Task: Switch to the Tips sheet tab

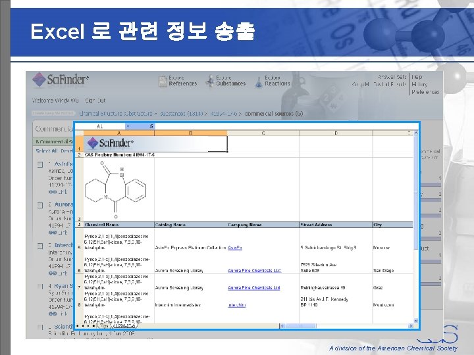Action: (104, 325)
